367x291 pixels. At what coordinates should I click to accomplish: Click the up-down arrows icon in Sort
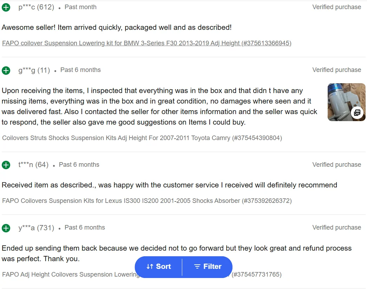tap(150, 266)
